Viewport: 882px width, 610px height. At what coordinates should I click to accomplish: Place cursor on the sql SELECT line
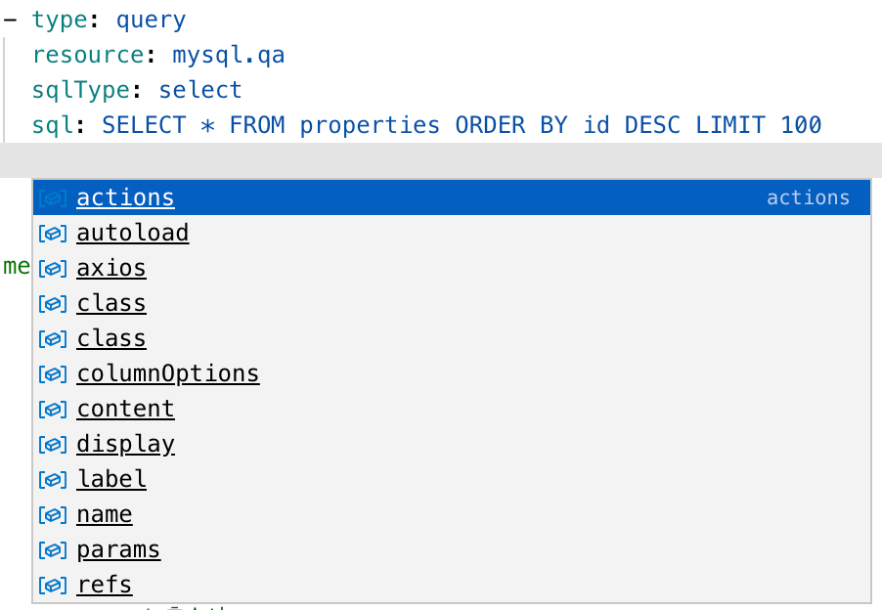point(426,125)
